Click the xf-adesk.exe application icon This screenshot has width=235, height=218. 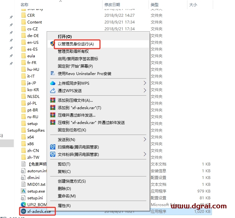click(x=23, y=211)
